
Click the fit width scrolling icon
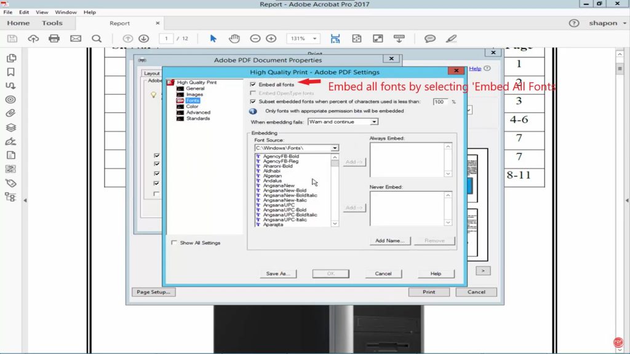click(335, 39)
